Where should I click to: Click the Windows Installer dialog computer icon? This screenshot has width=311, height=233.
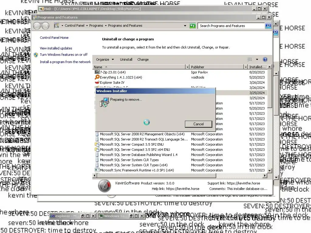click(104, 102)
